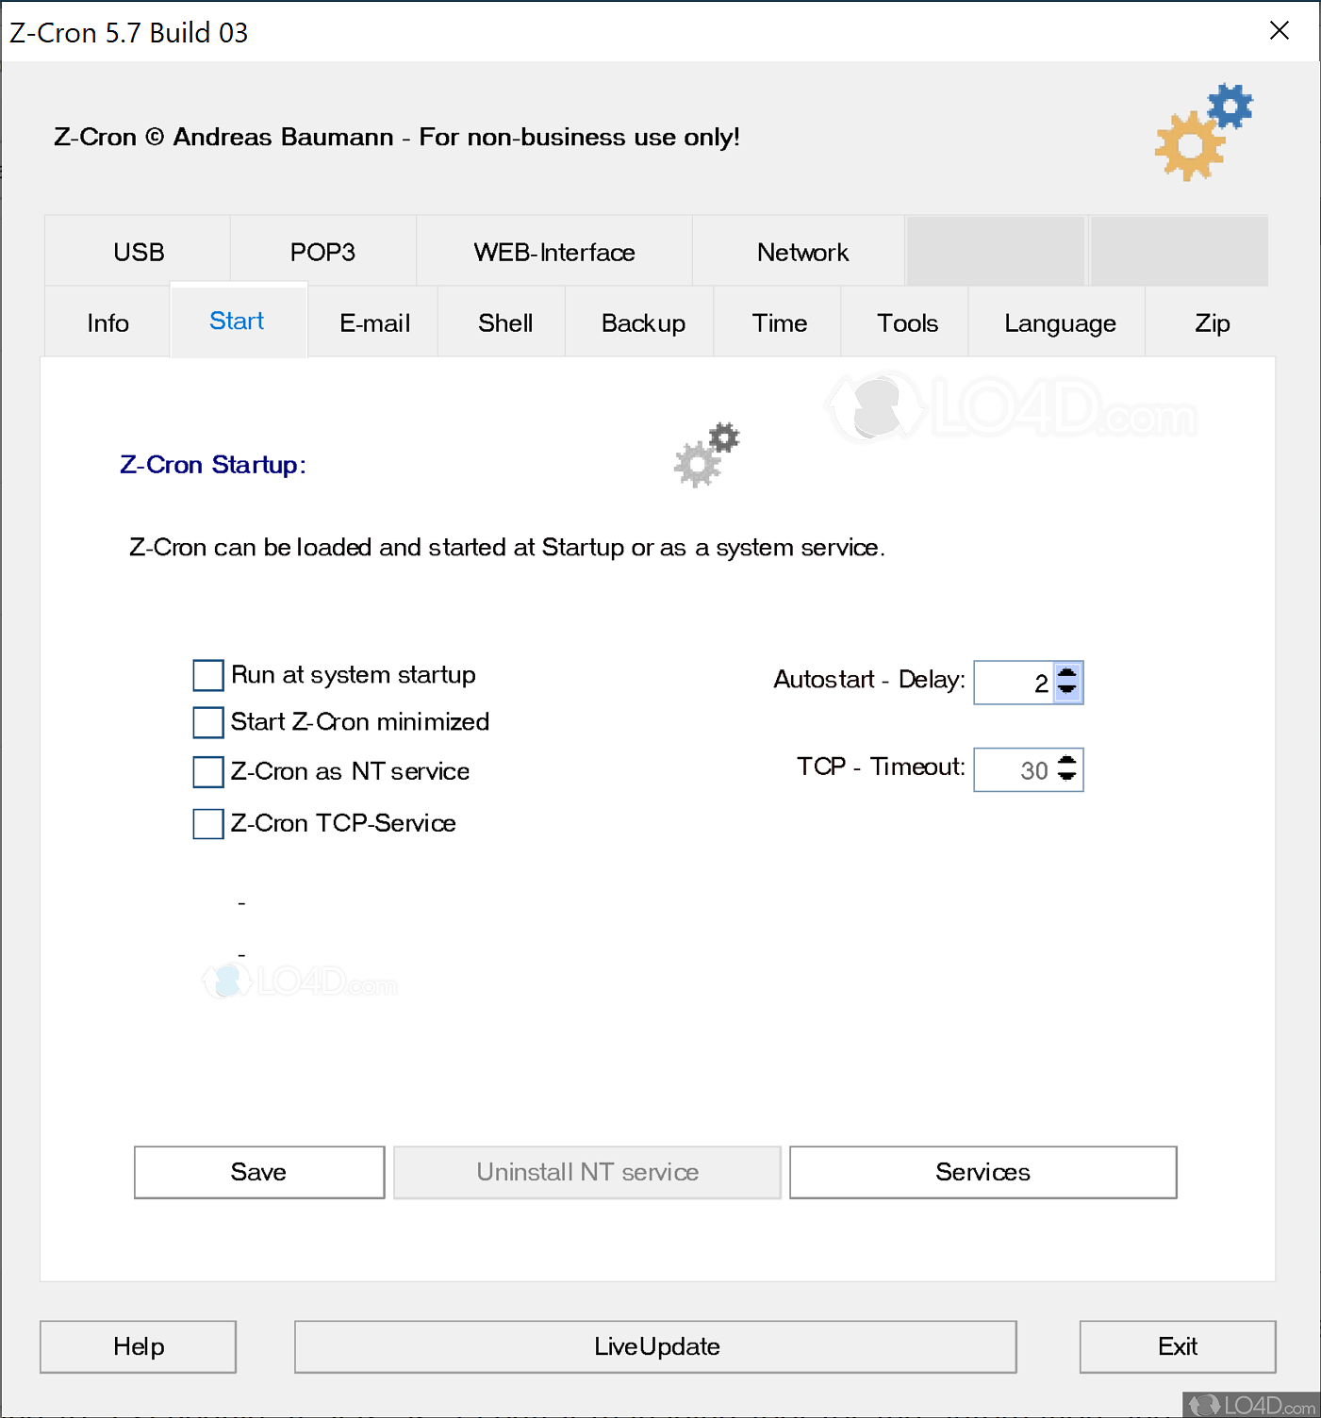Click the gray gears icon beside Z-Cron Startup
This screenshot has width=1321, height=1418.
(x=707, y=454)
